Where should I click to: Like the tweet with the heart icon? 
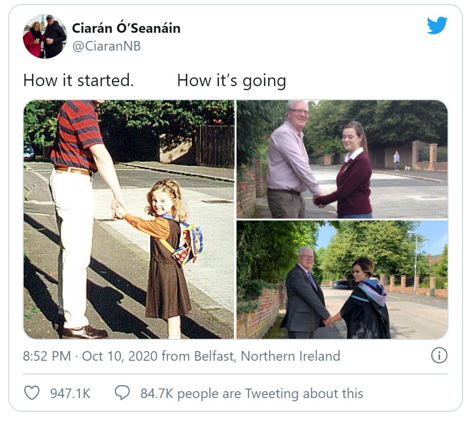point(31,393)
